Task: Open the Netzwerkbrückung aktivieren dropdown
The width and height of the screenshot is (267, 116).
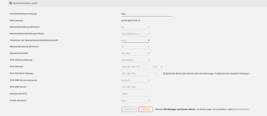Action: [x=135, y=46]
